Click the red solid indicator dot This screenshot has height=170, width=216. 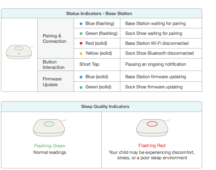pos(81,43)
